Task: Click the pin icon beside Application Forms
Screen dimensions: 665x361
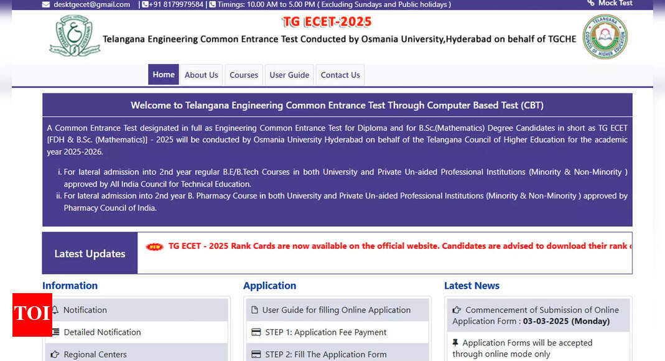Action: click(x=455, y=342)
